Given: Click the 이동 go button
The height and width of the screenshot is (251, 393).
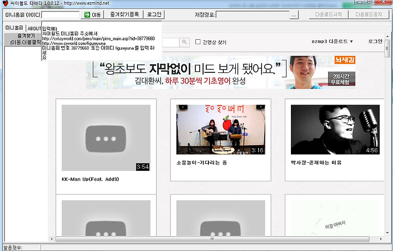Looking at the screenshot, I should tap(92, 15).
